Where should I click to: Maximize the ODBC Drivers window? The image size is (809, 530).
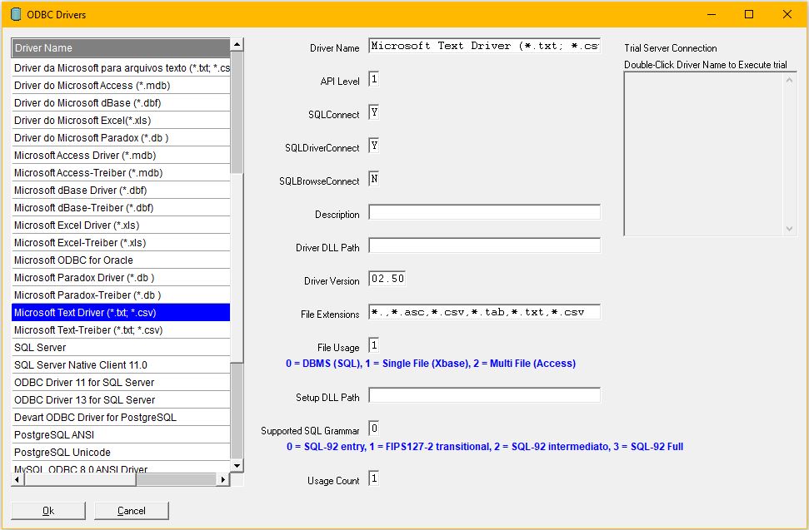point(749,14)
